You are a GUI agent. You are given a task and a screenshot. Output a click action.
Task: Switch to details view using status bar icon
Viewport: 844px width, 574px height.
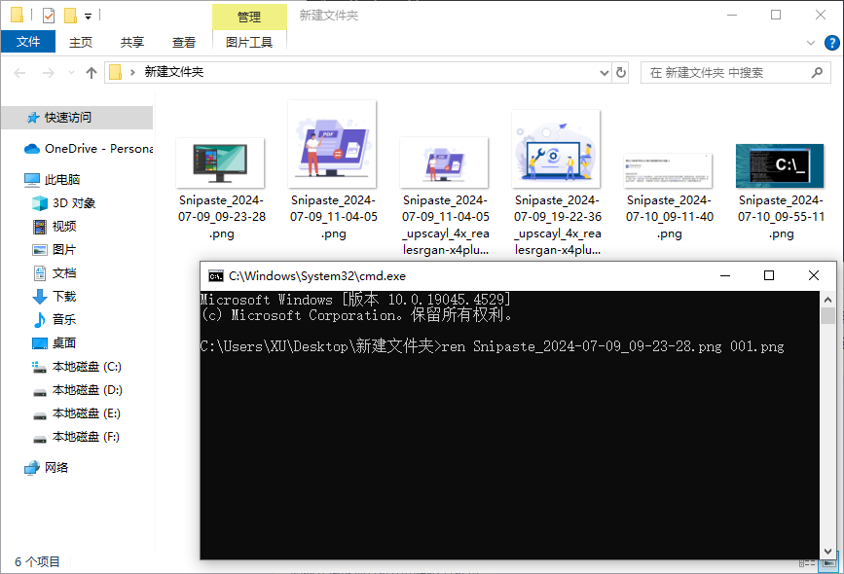805,562
